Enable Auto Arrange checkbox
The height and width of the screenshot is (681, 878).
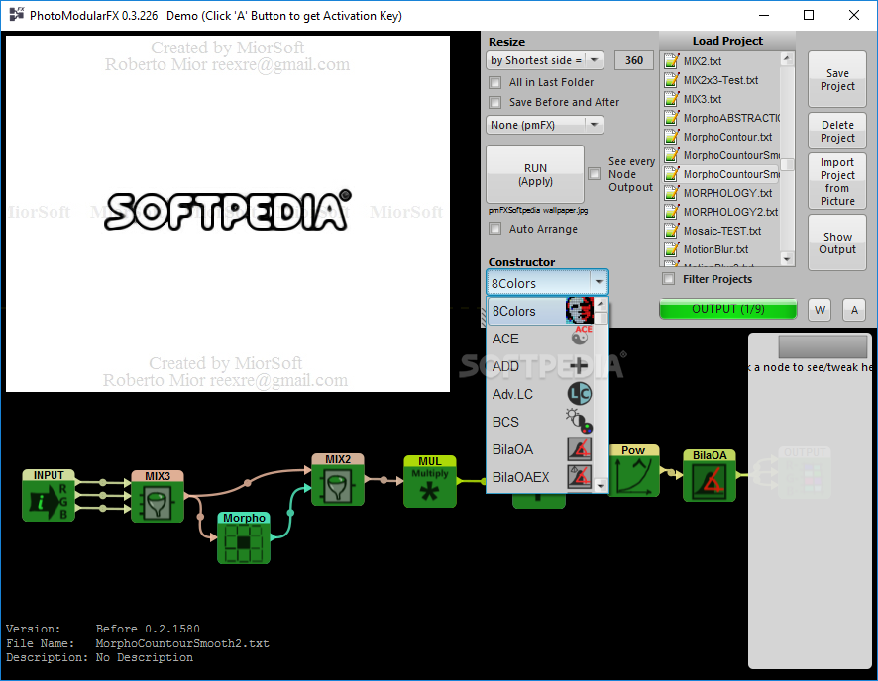point(495,228)
